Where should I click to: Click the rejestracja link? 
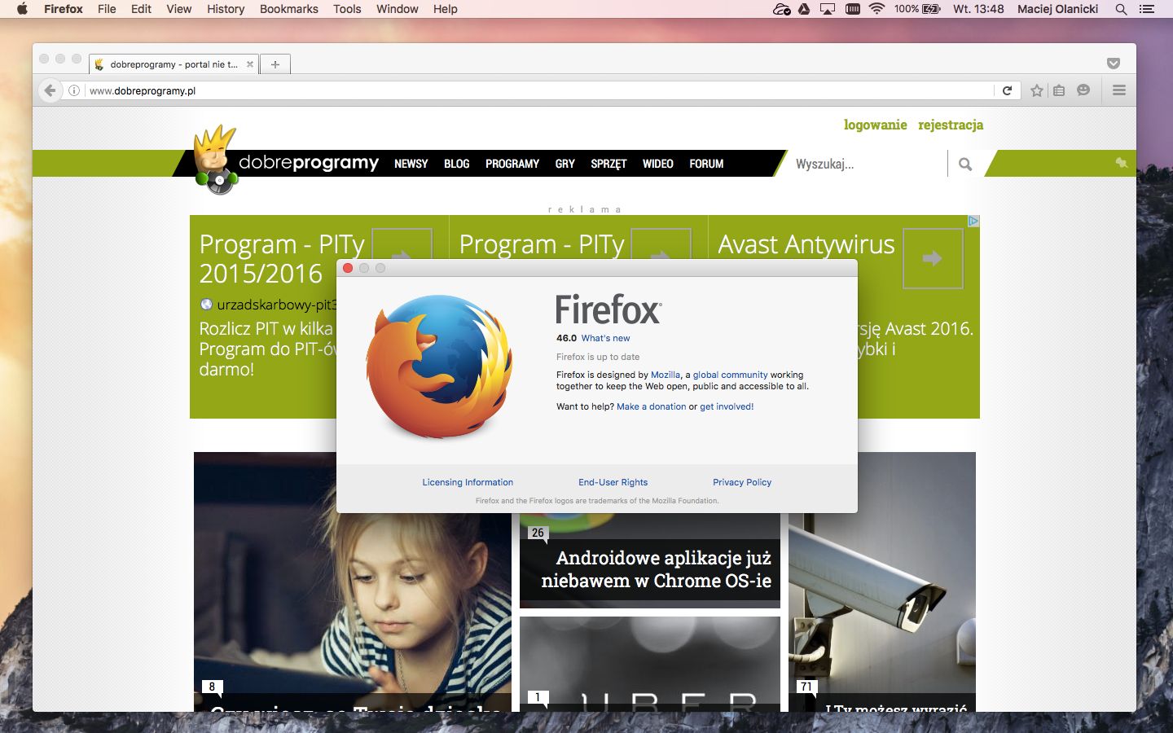coord(951,125)
